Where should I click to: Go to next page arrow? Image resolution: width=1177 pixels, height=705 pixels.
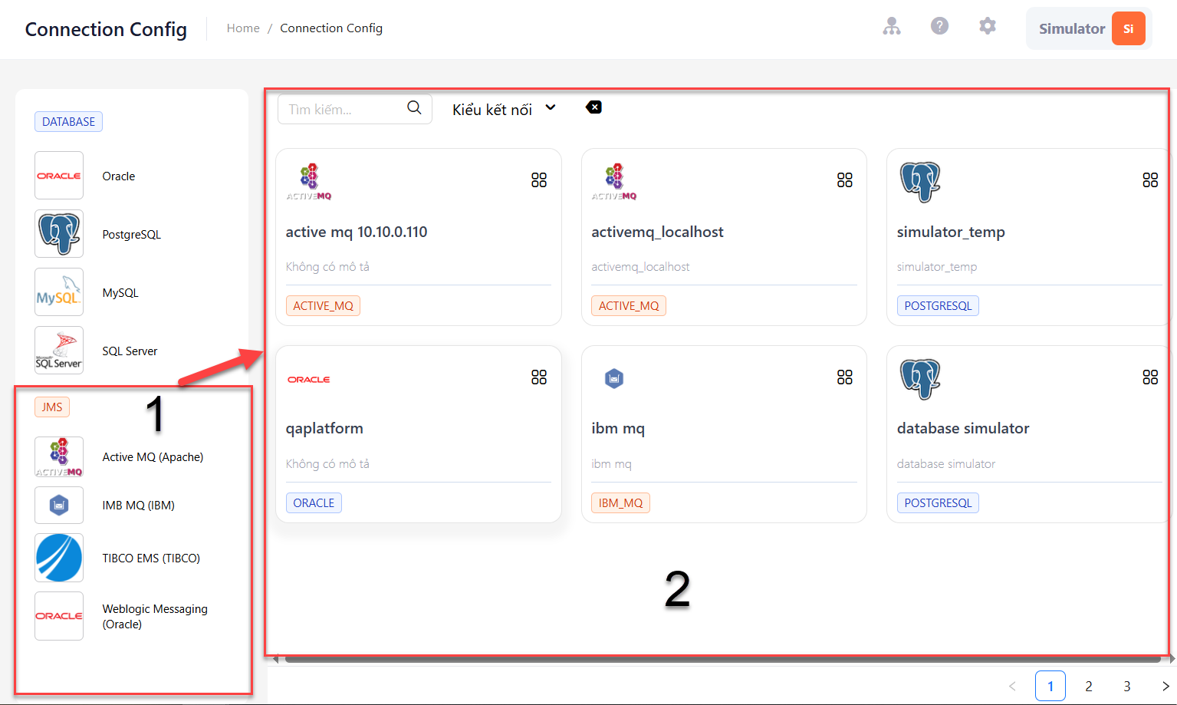[x=1165, y=686]
